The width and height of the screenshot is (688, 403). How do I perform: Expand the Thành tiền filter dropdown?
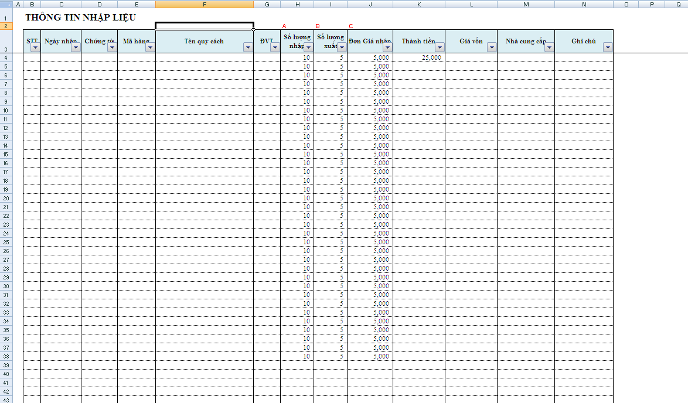[x=440, y=48]
